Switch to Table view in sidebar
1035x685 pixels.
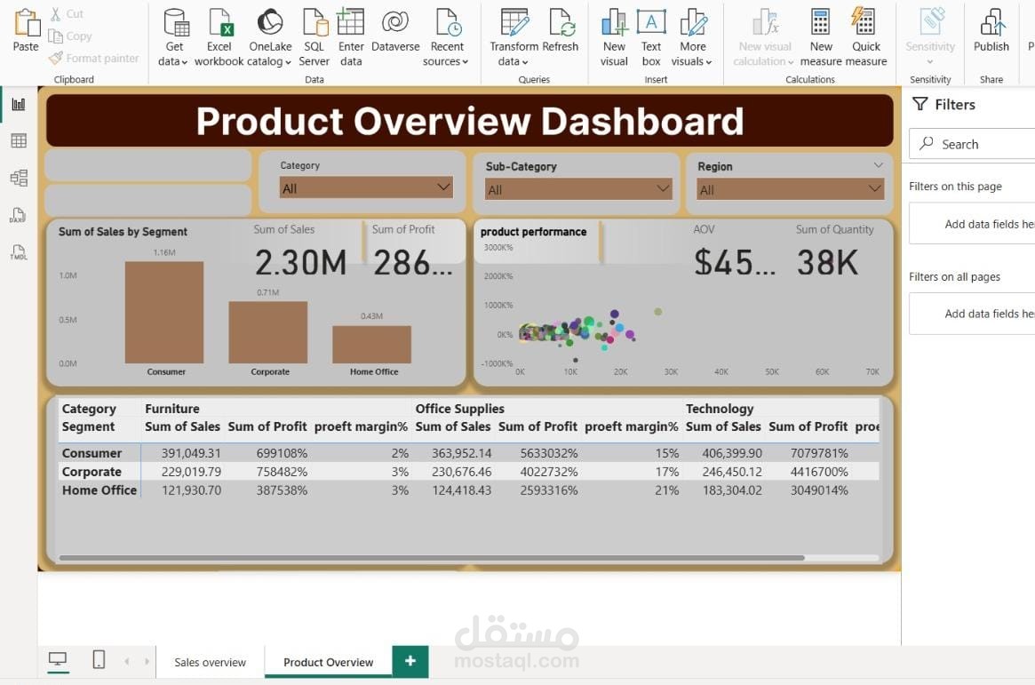[19, 140]
